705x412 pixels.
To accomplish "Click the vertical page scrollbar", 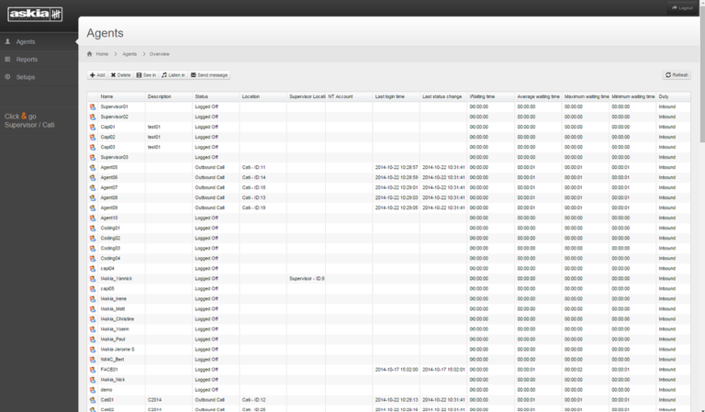I will pos(702,72).
